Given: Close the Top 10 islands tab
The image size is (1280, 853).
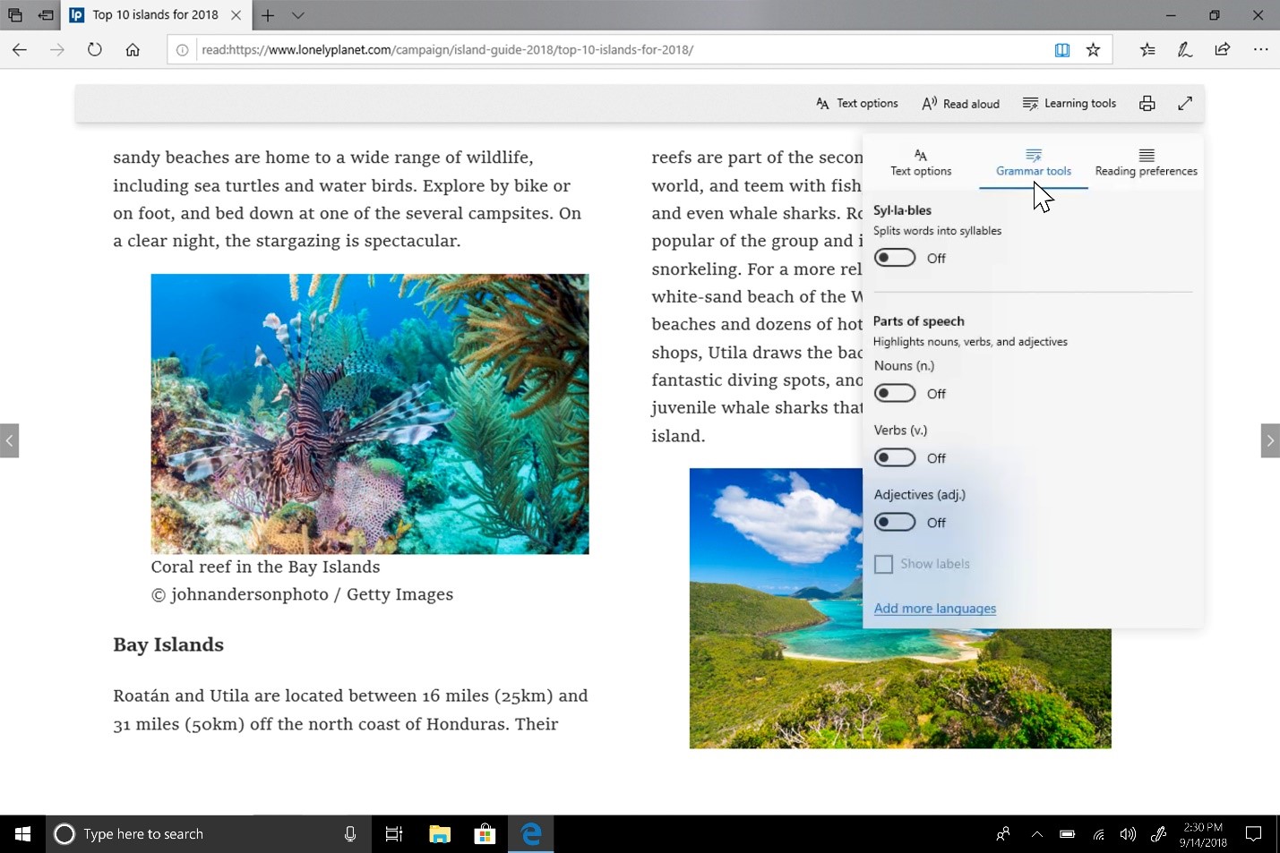Looking at the screenshot, I should [236, 15].
